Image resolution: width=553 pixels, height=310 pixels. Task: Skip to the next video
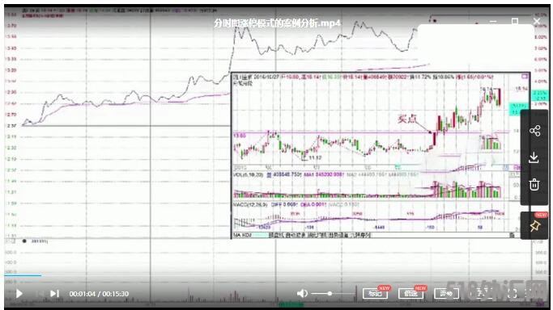point(55,294)
